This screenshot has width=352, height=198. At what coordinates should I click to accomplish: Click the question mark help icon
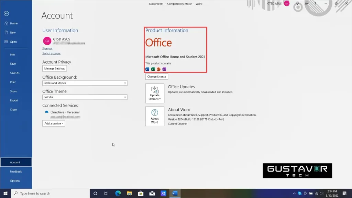point(315,3)
